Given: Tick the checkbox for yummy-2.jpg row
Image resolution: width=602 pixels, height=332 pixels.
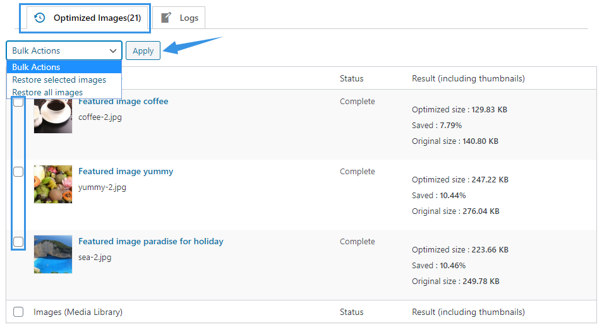Looking at the screenshot, I should (18, 172).
